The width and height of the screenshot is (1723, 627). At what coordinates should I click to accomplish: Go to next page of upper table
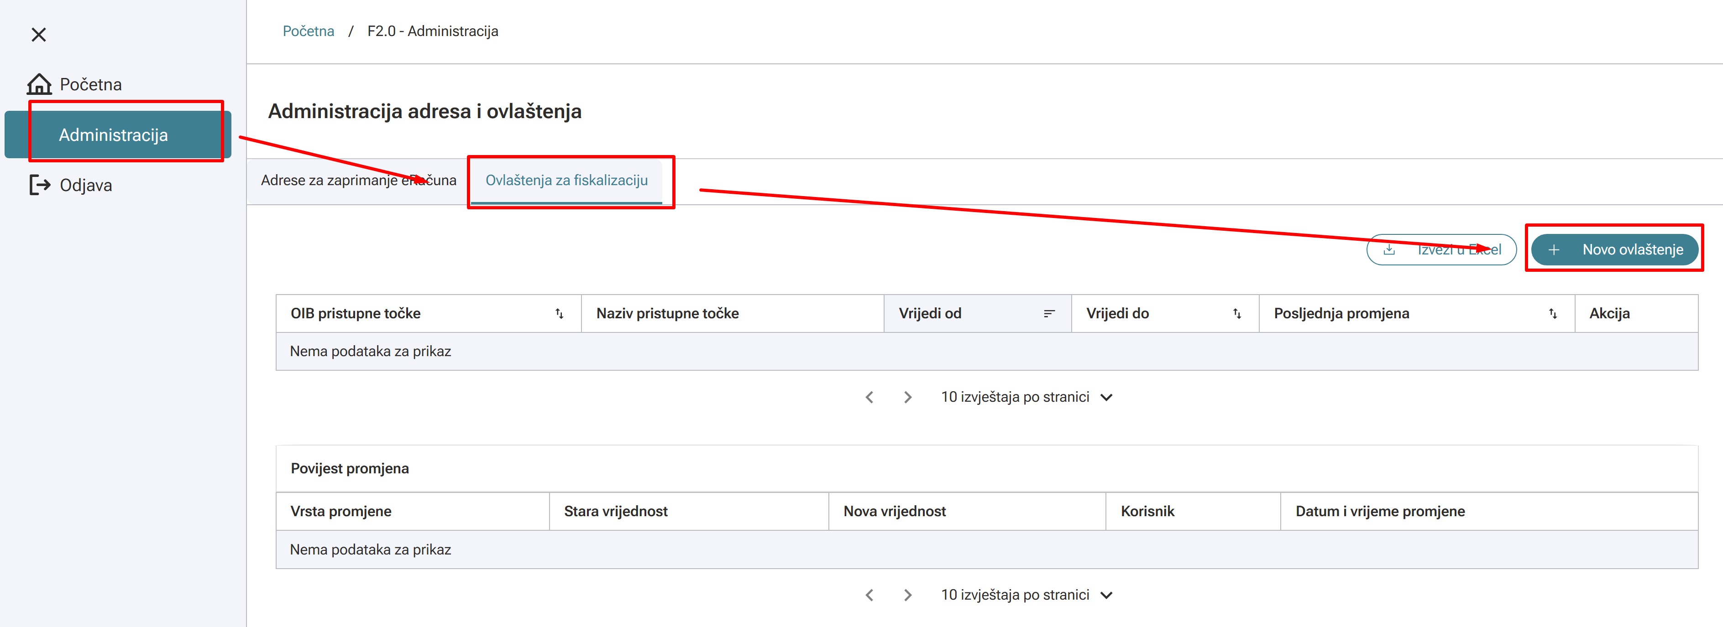click(x=907, y=397)
